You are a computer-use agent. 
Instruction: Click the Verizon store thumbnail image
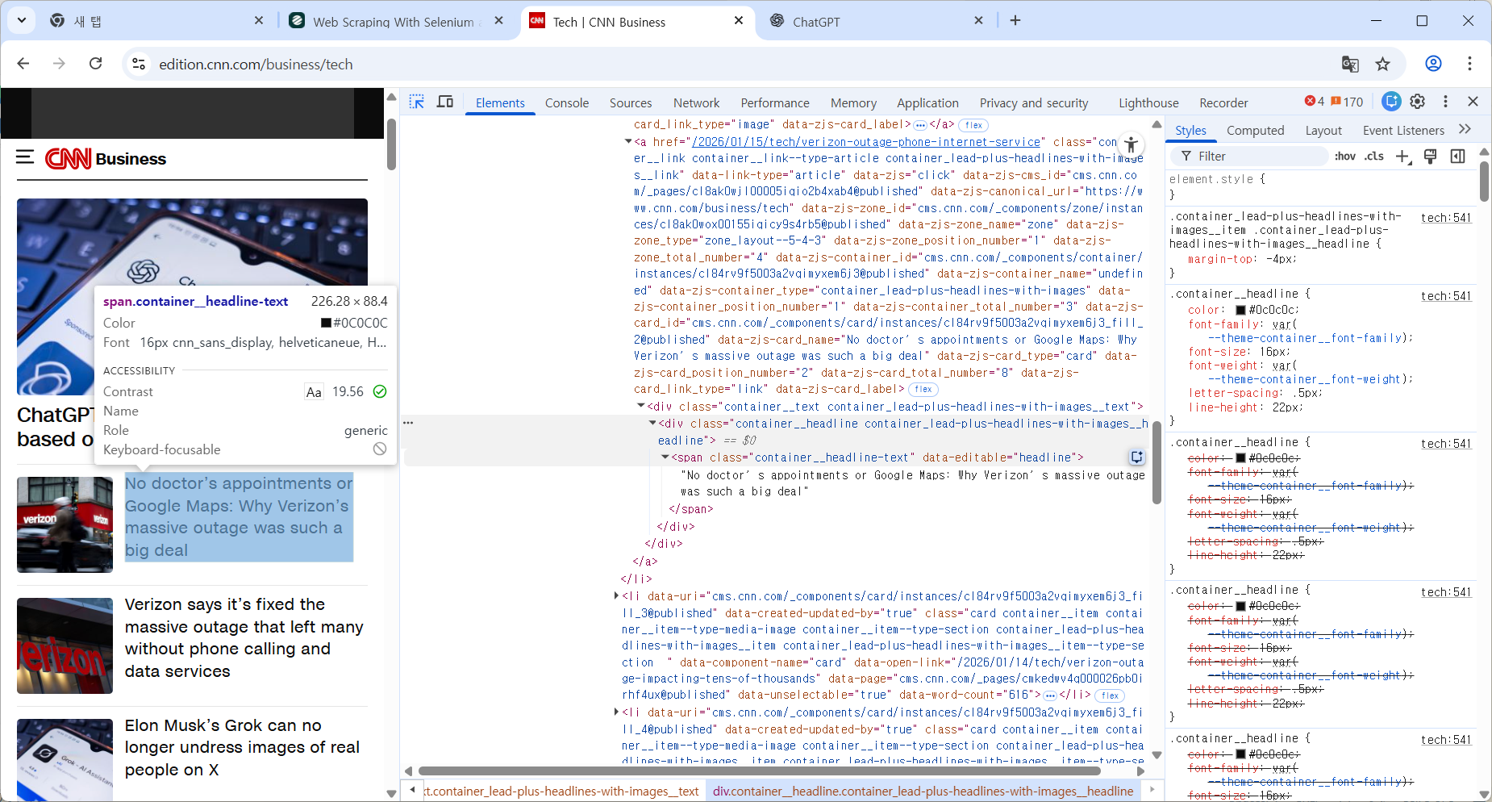[65, 524]
